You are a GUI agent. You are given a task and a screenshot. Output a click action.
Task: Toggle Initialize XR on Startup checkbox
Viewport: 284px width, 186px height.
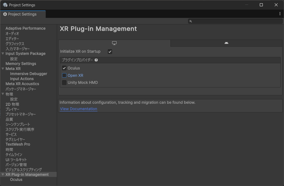[x=110, y=51]
